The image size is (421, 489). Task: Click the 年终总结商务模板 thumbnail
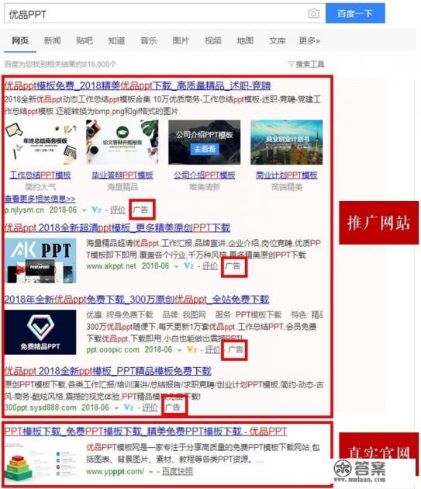tap(41, 142)
